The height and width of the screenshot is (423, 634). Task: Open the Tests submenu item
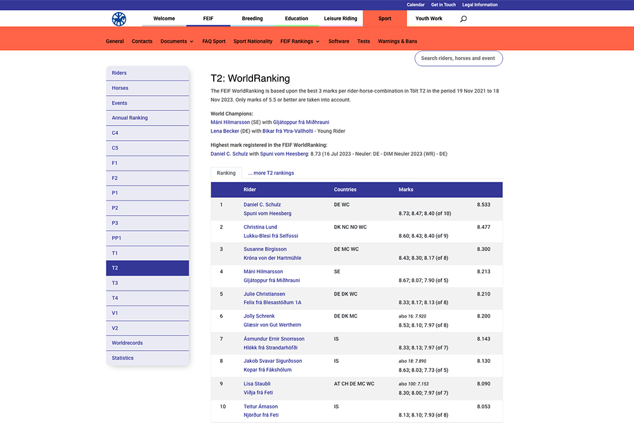[363, 41]
